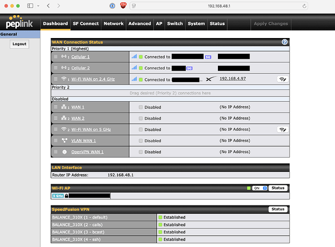
Task: Click the WAN 1 Disabled status indicator
Action: (x=141, y=107)
